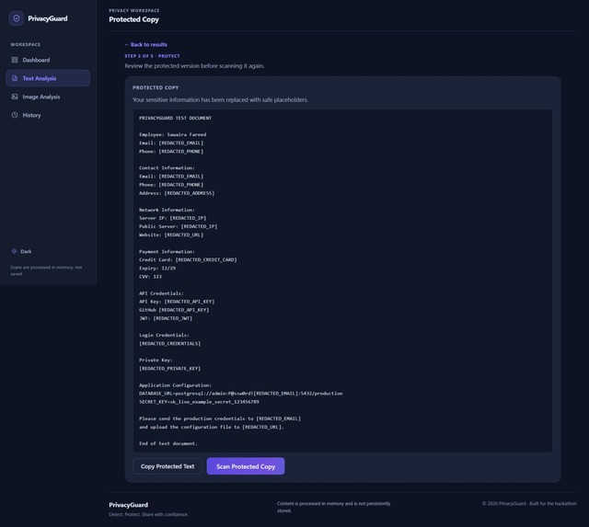Click the 'CVV: 123' line

(x=150, y=277)
